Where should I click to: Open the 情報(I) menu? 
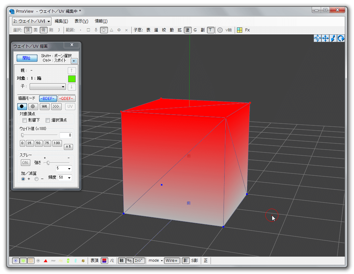tap(101, 21)
